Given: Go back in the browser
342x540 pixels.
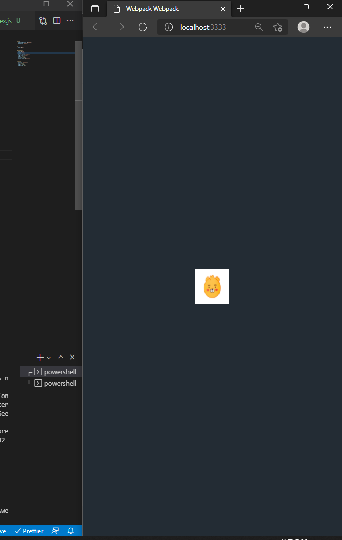Looking at the screenshot, I should click(x=97, y=27).
